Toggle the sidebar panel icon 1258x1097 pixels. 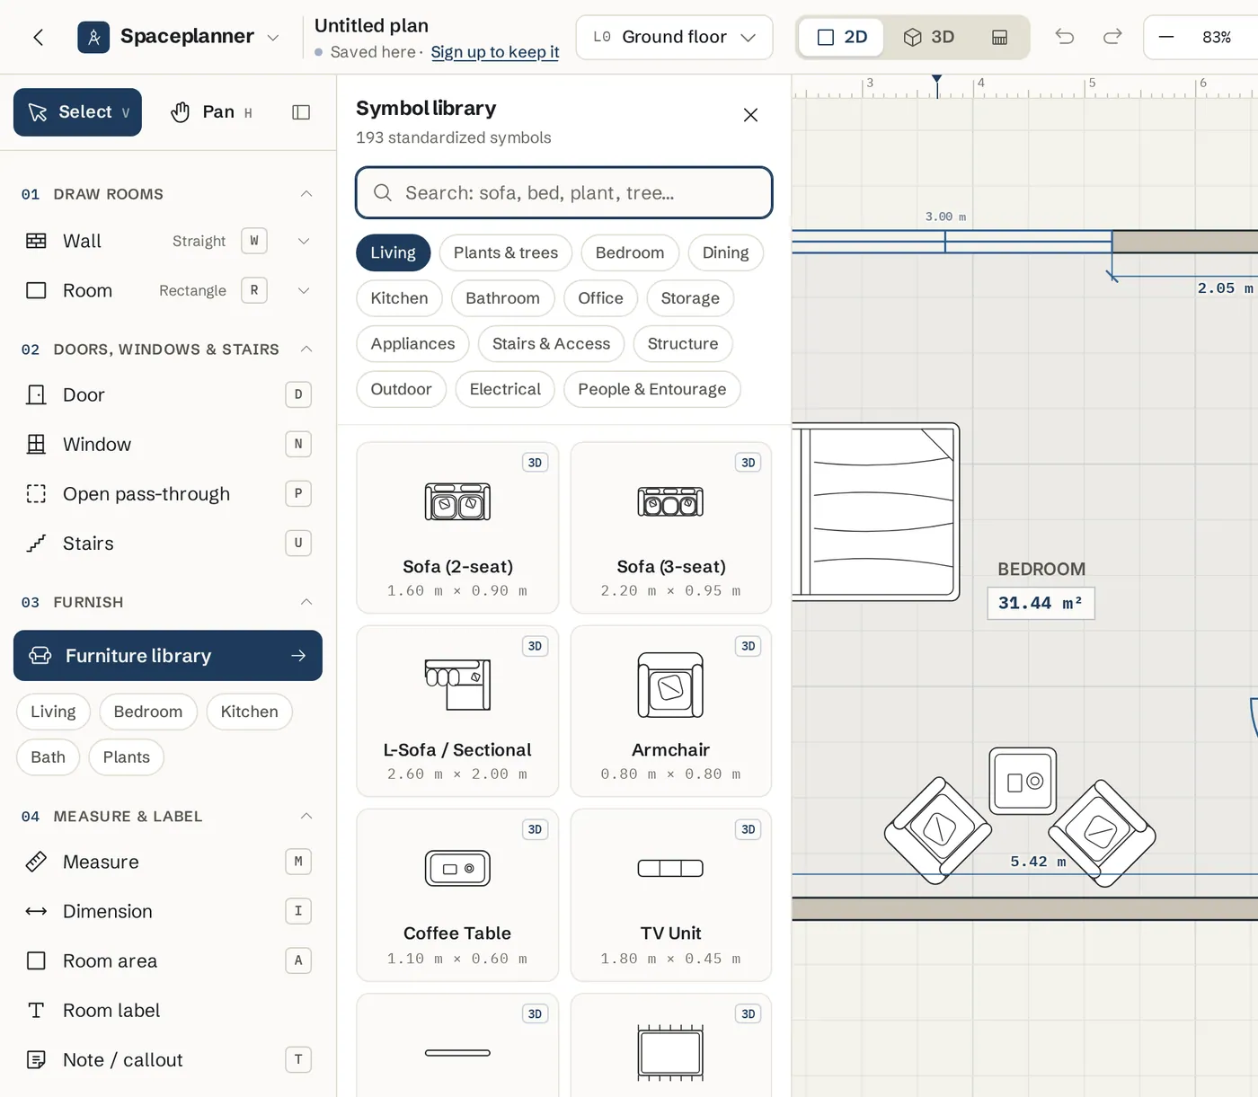click(x=301, y=112)
